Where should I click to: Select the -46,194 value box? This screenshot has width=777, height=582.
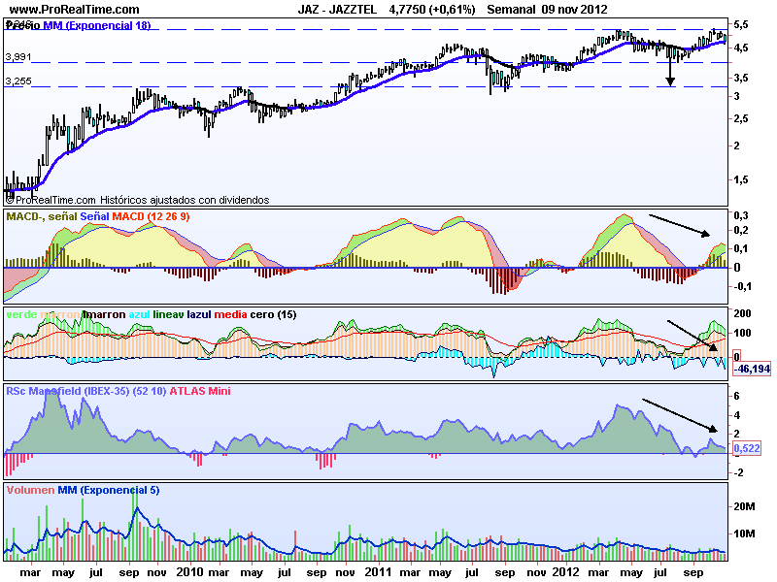click(749, 369)
